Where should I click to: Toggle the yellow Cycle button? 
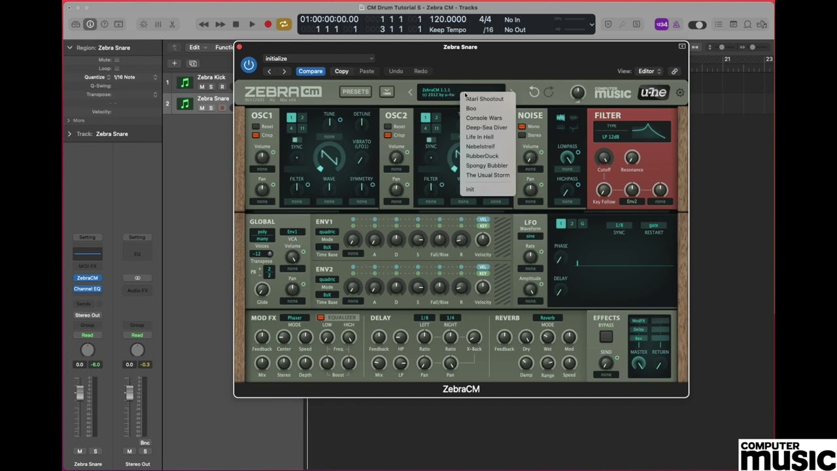tap(283, 24)
